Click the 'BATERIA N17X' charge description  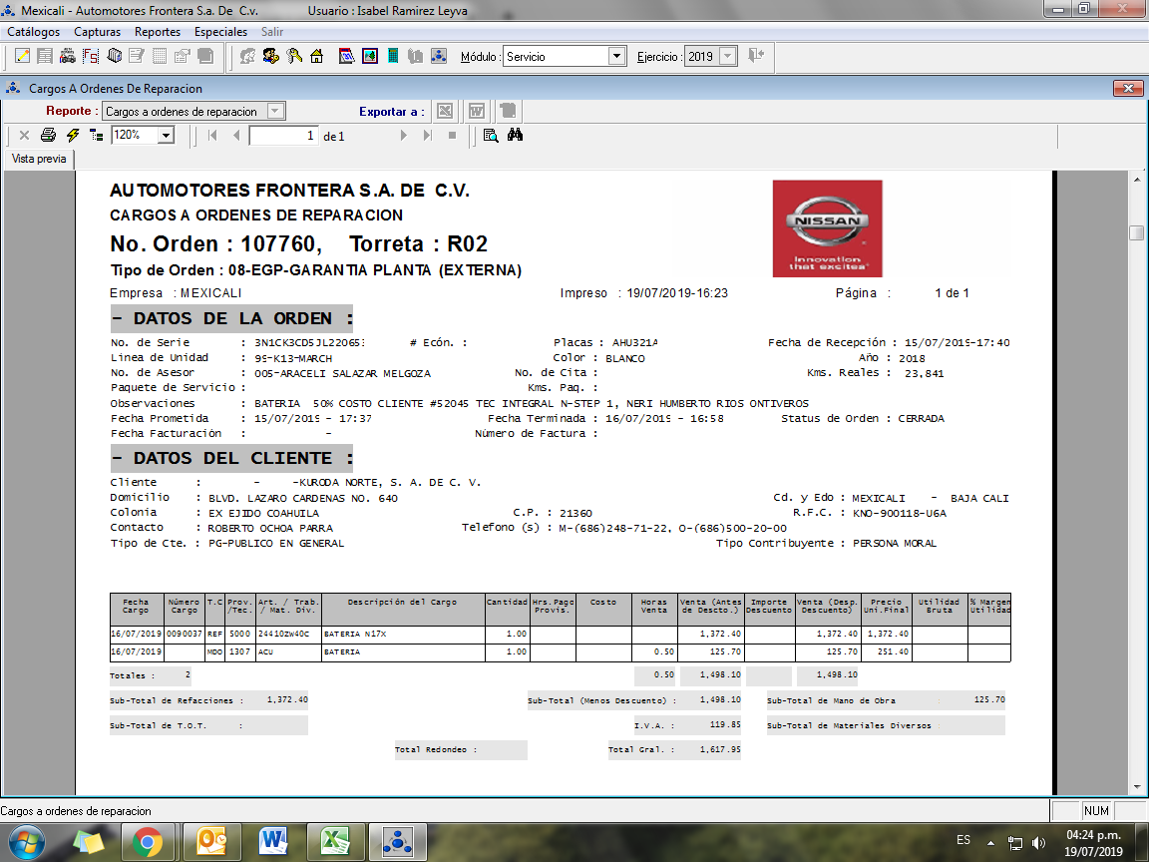click(355, 635)
